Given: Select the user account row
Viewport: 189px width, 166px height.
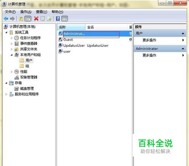Looking at the screenshot, I should pos(95,51).
